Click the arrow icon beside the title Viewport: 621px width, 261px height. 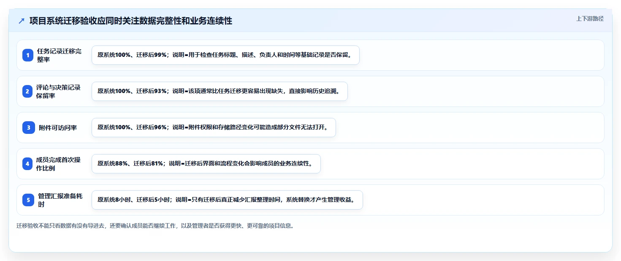click(22, 21)
